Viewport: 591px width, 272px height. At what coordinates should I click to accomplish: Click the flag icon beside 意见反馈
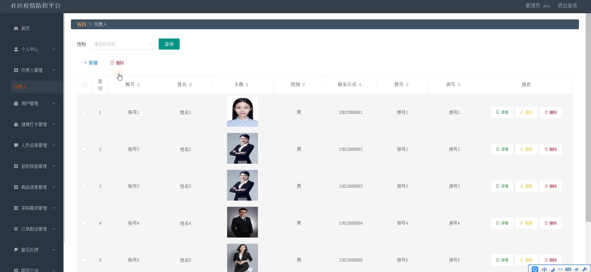pos(16,250)
